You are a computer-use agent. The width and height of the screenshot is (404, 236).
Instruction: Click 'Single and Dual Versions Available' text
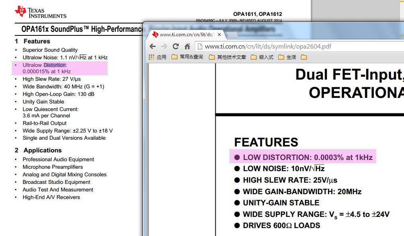click(64, 138)
